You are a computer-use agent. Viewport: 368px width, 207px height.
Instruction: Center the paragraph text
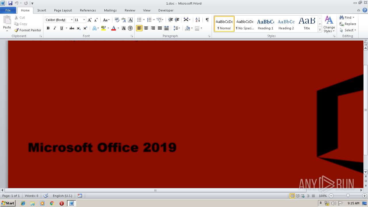tap(146, 28)
